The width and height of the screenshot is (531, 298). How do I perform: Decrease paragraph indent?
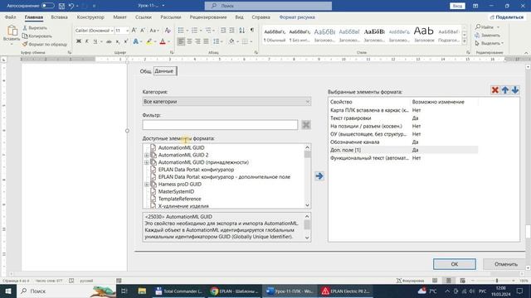223,31
